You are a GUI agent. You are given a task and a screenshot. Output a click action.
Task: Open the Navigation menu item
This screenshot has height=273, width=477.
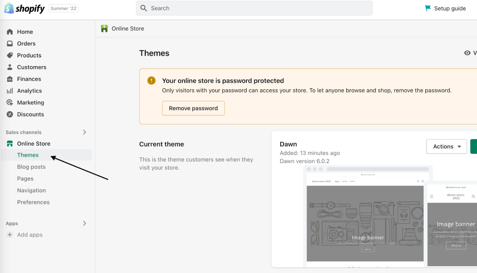[31, 190]
